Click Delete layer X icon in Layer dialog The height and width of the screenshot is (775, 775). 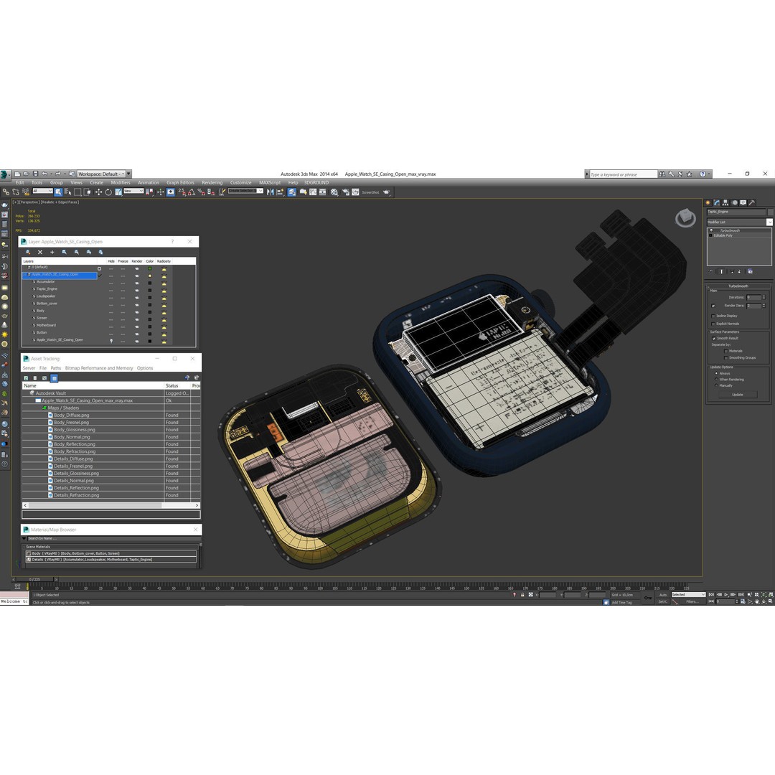(40, 252)
